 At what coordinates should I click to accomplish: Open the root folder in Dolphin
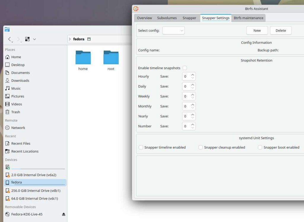click(x=111, y=60)
